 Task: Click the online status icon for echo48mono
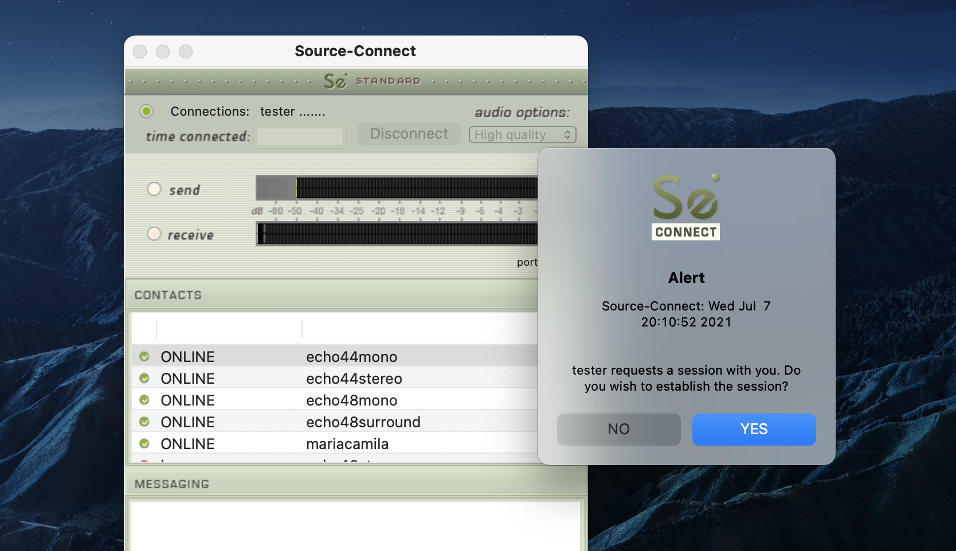144,400
